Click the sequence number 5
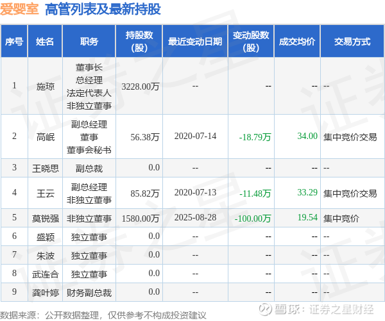Screen dimensions: 385x321 click(14, 217)
